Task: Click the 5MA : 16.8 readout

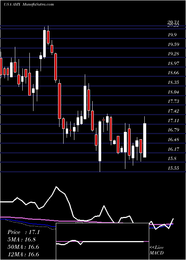Action: (22, 240)
